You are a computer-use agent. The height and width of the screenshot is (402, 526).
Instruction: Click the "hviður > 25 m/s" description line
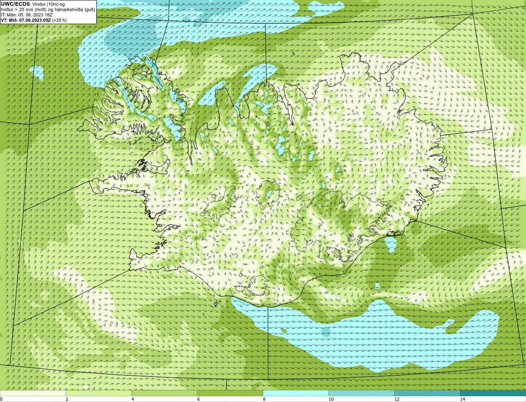click(48, 9)
